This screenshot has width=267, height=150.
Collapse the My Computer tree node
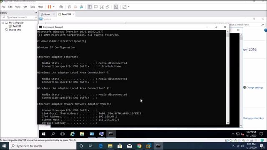pos(3,23)
